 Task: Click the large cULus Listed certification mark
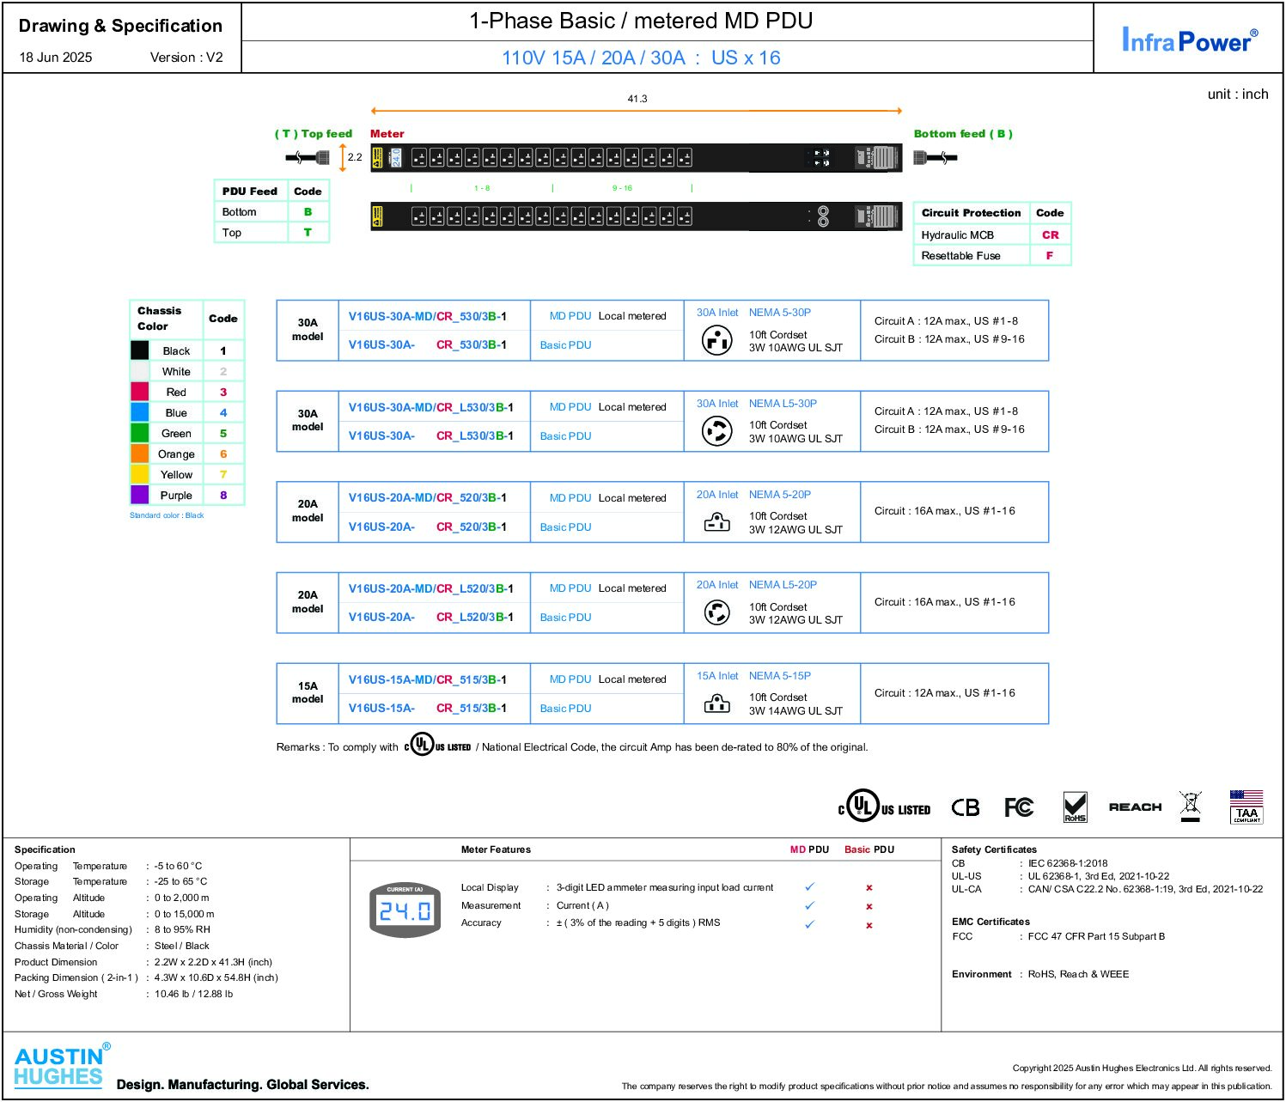885,807
